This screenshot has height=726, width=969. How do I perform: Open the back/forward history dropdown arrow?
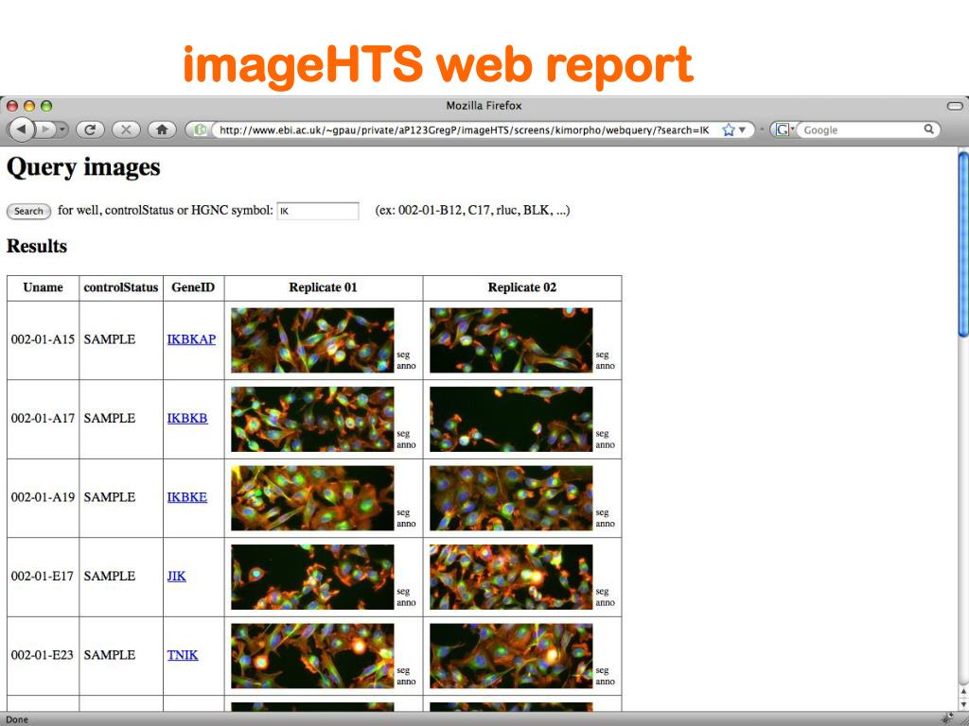[62, 130]
